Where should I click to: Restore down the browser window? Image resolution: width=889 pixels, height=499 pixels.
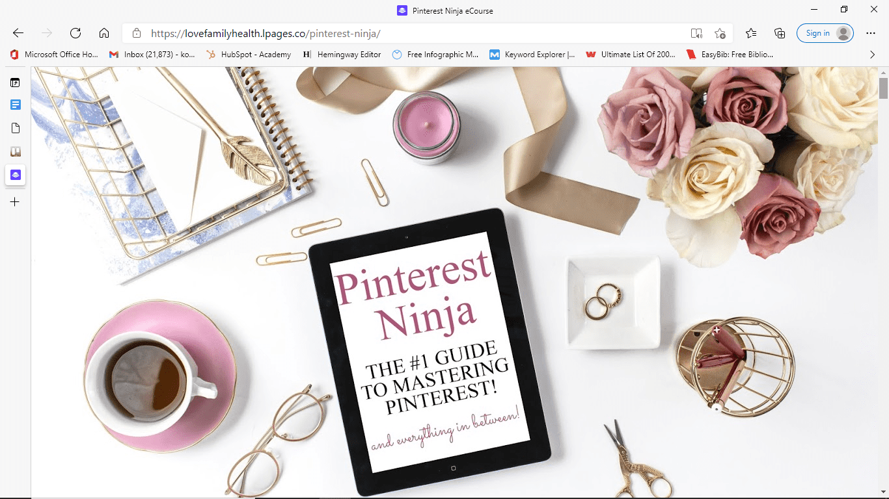[844, 9]
